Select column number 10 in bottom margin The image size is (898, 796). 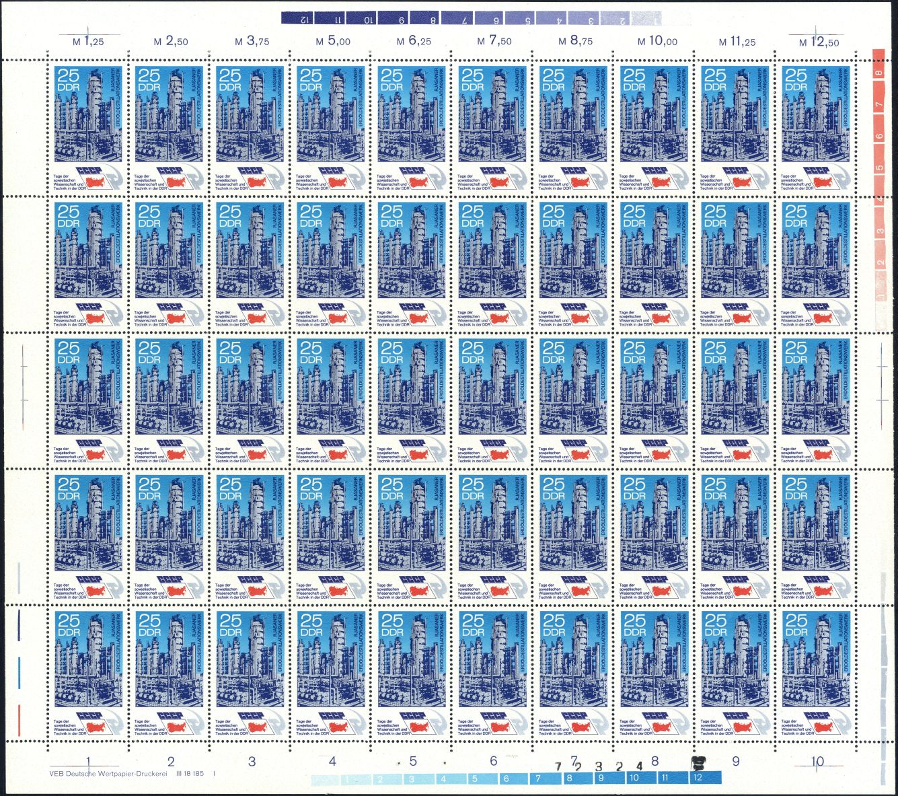point(817,762)
